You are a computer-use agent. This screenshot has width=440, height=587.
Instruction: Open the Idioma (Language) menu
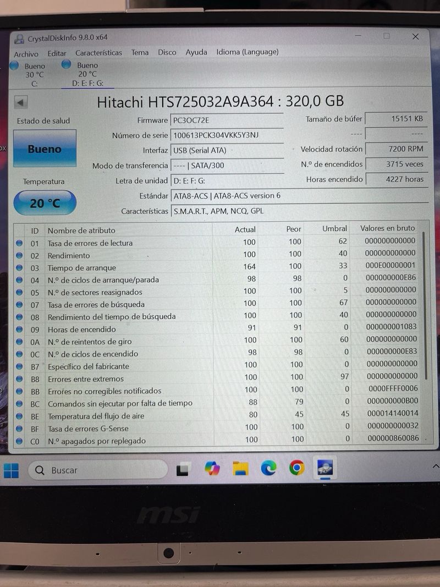248,52
